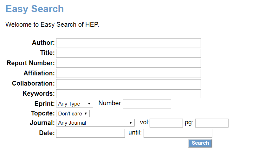Click the 'Keywords:' label text
This screenshot has width=258, height=166.
coord(39,94)
